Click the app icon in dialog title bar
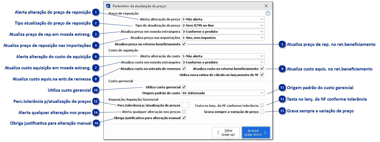The image size is (380, 142). tap(108, 6)
